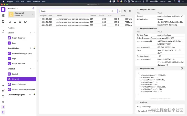Open Spotlight search in menu bar
The height and width of the screenshot is (116, 187).
[175, 2]
